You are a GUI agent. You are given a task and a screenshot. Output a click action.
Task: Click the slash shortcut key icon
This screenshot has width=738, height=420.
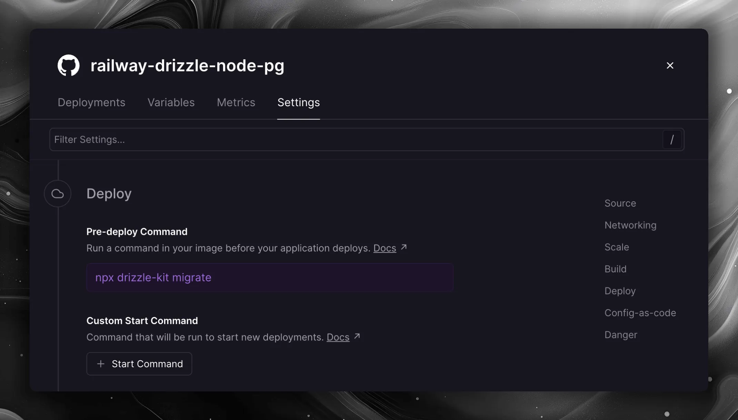(x=671, y=140)
